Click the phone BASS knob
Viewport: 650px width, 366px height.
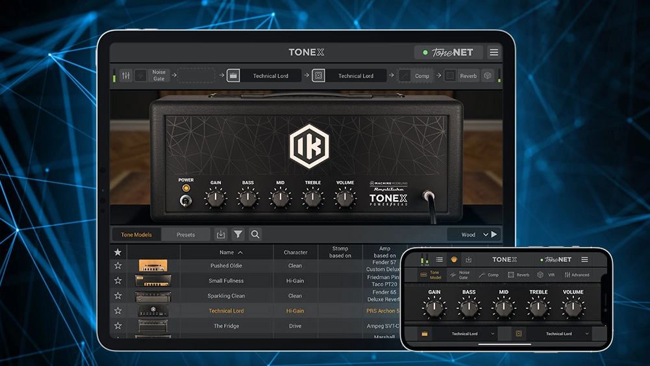pos(469,308)
